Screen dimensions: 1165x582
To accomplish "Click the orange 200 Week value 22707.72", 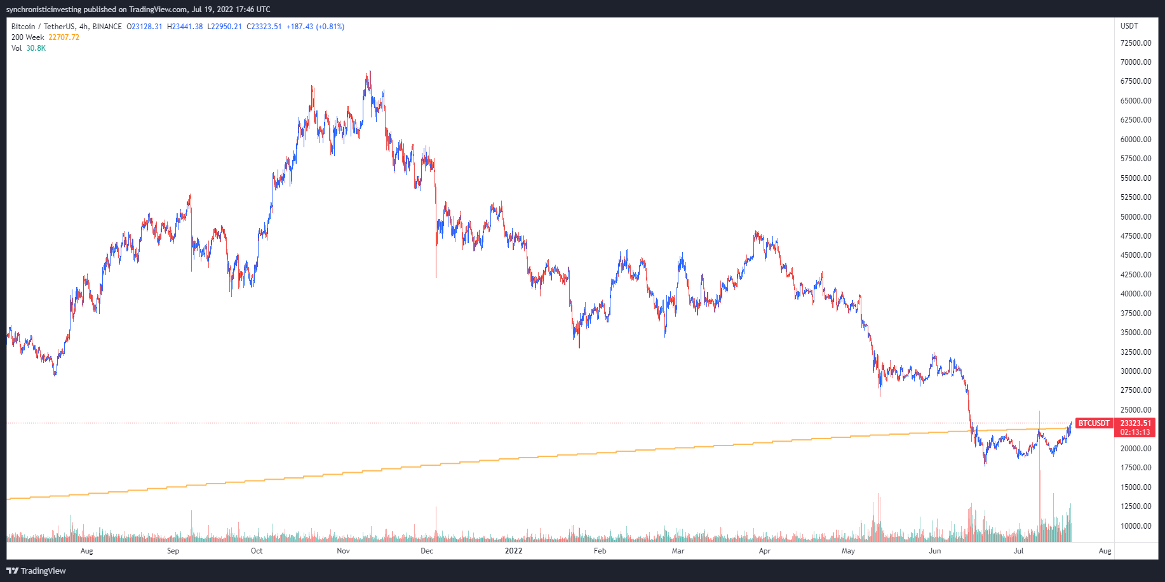I will [64, 37].
